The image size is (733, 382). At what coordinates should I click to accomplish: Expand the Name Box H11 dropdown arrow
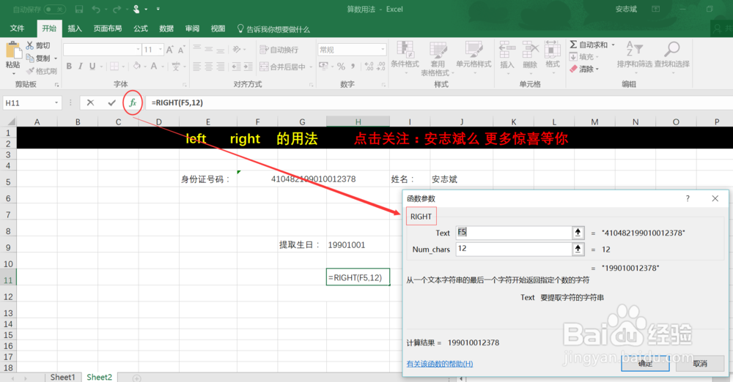click(x=56, y=102)
